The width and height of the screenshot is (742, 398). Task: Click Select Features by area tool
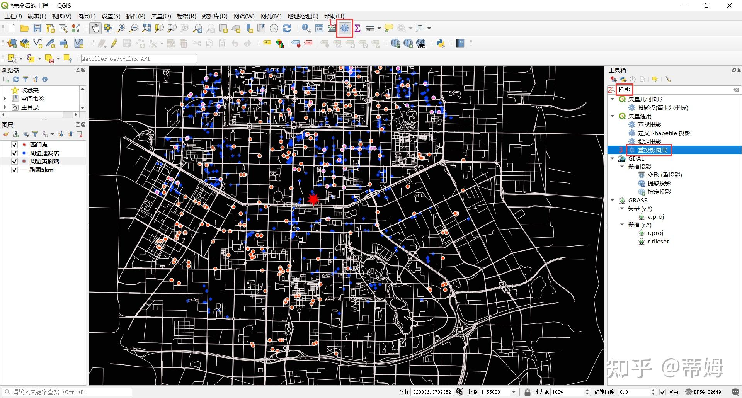12,58
